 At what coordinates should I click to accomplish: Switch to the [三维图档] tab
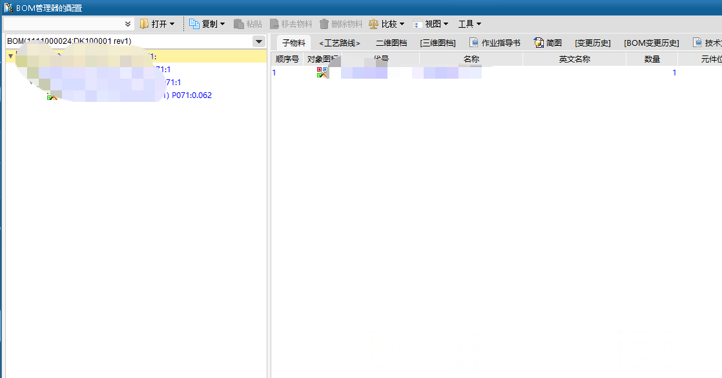tap(438, 43)
